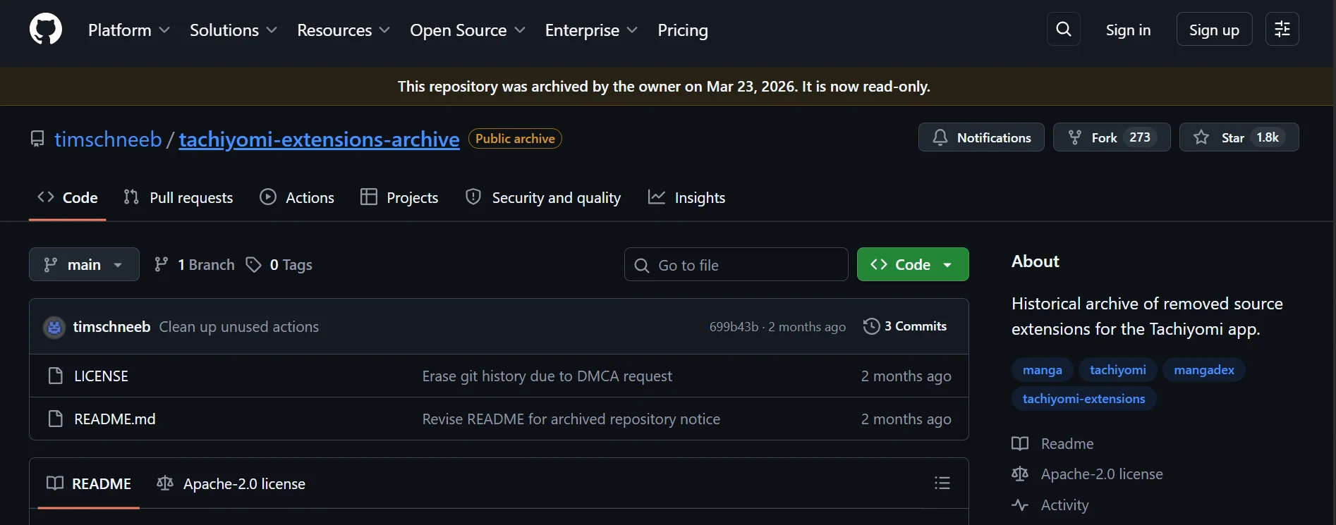The width and height of the screenshot is (1336, 525).
Task: Click the GitHub Octocat logo
Action: pyautogui.click(x=46, y=30)
